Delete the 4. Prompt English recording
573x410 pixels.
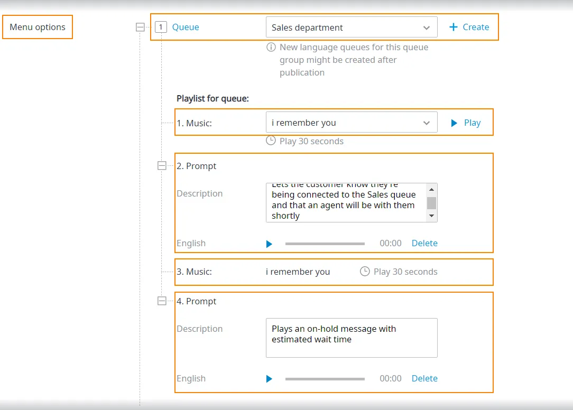(424, 379)
